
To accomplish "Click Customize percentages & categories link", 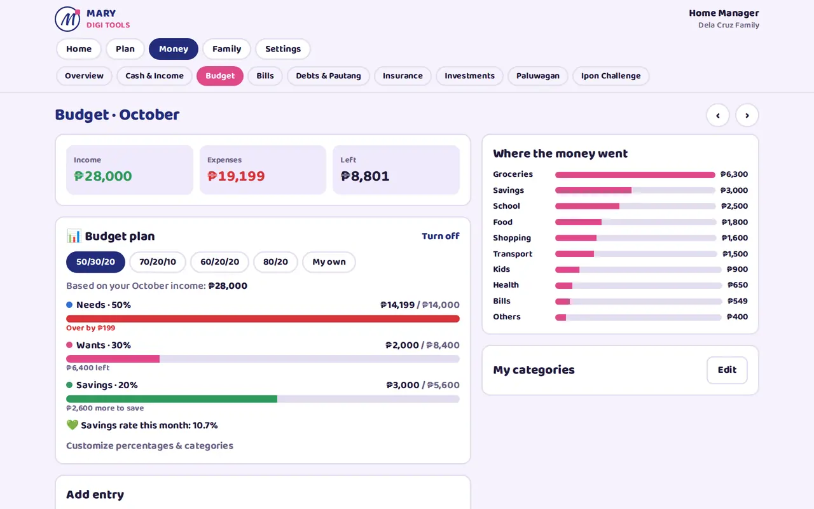I will [x=149, y=446].
